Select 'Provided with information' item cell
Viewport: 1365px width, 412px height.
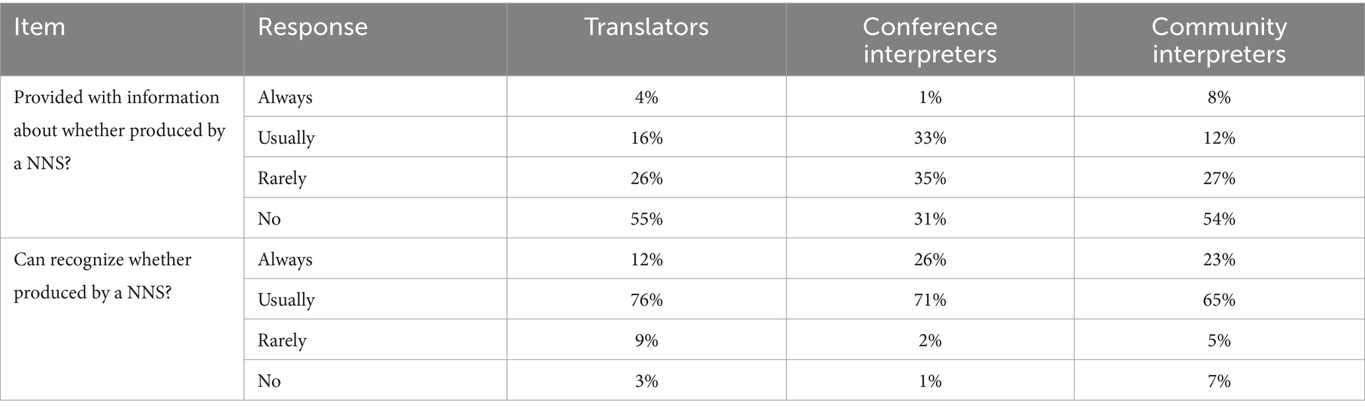pyautogui.click(x=122, y=156)
